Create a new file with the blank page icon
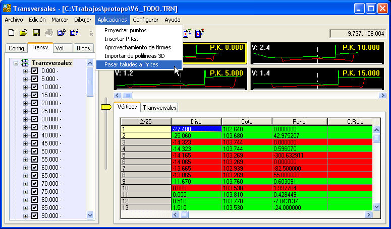Viewport: 391px width, 229px height. 11,33
